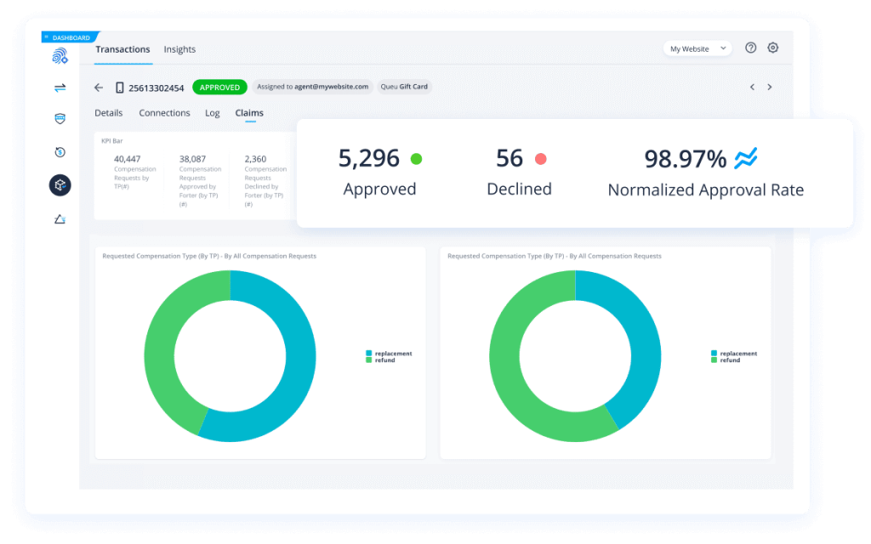The image size is (871, 544).
Task: Open the triangle analytics icon in sidebar
Action: point(60,218)
